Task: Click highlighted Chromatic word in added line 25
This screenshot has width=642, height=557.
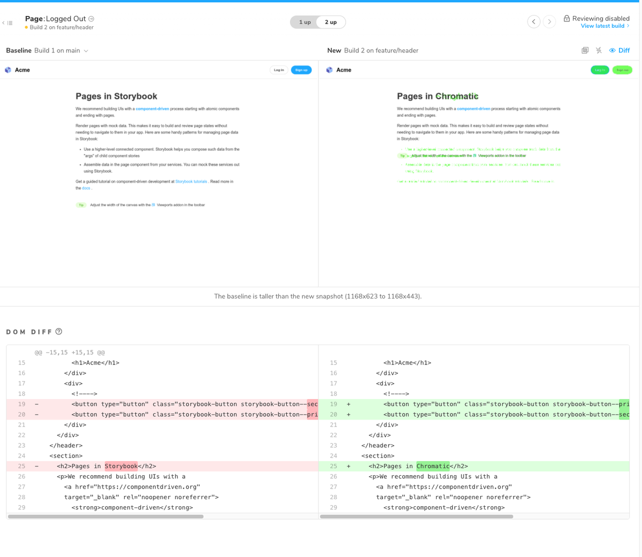Action: pyautogui.click(x=433, y=466)
